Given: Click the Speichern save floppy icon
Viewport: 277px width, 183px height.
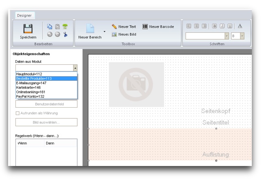Looking at the screenshot, I should click(28, 28).
